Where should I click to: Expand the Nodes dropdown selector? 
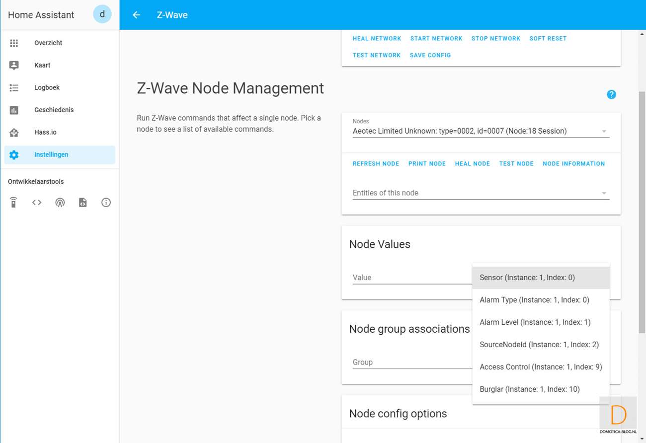coord(481,131)
